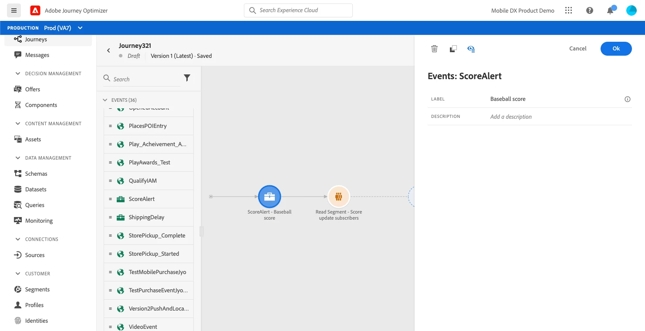
Task: Open the hamburger navigation menu
Action: (14, 10)
